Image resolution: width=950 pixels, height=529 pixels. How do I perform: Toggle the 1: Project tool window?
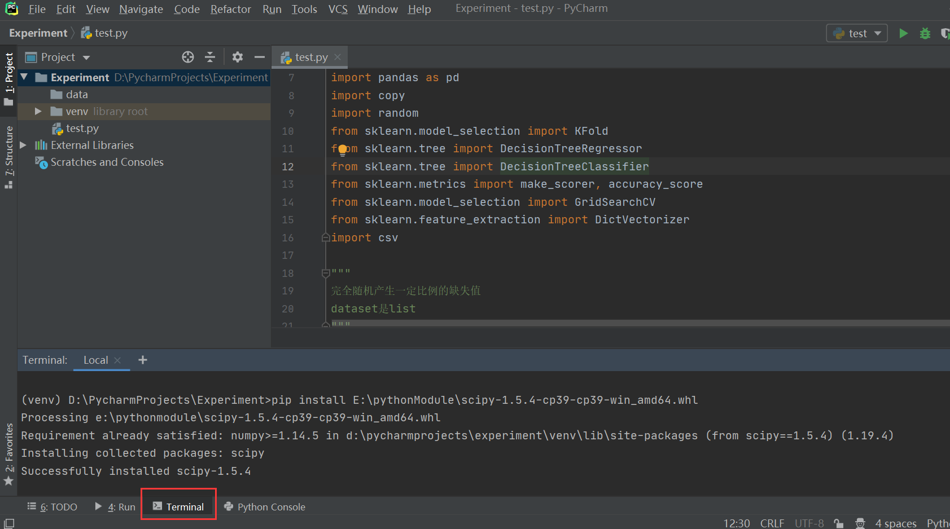[x=8, y=79]
